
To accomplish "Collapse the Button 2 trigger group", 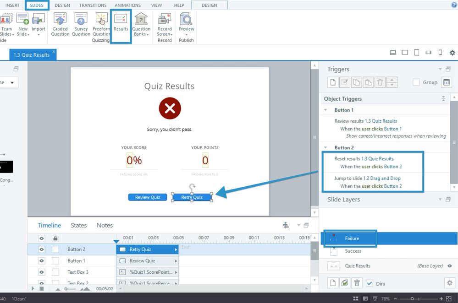I will 326,148.
